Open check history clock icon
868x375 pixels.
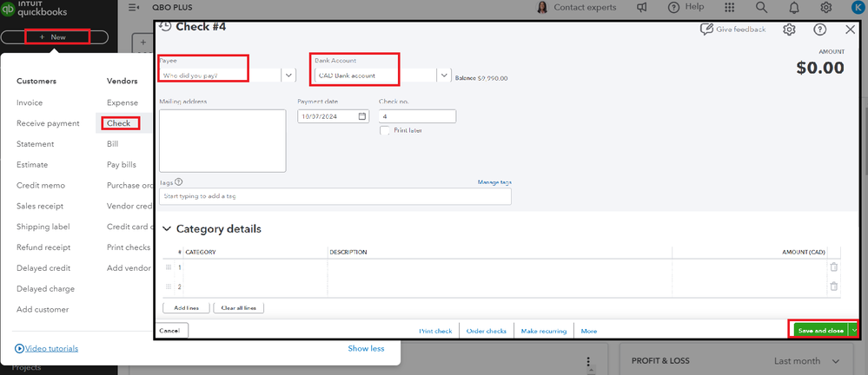(x=164, y=25)
